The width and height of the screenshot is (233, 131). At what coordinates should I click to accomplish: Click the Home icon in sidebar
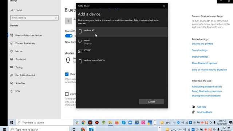(x=12, y=10)
